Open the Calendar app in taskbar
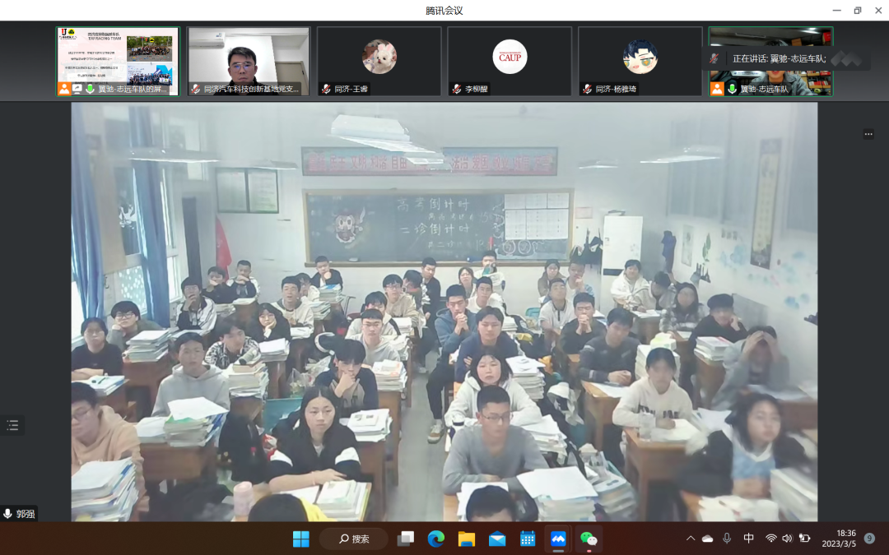This screenshot has width=889, height=555. [528, 539]
